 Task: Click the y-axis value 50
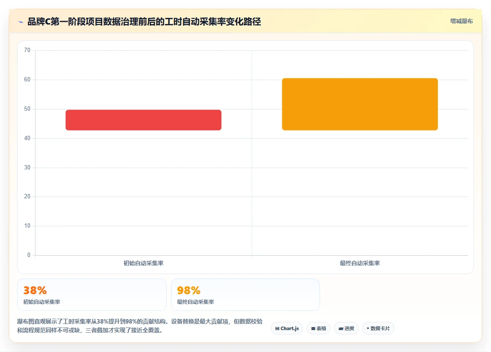coord(27,109)
